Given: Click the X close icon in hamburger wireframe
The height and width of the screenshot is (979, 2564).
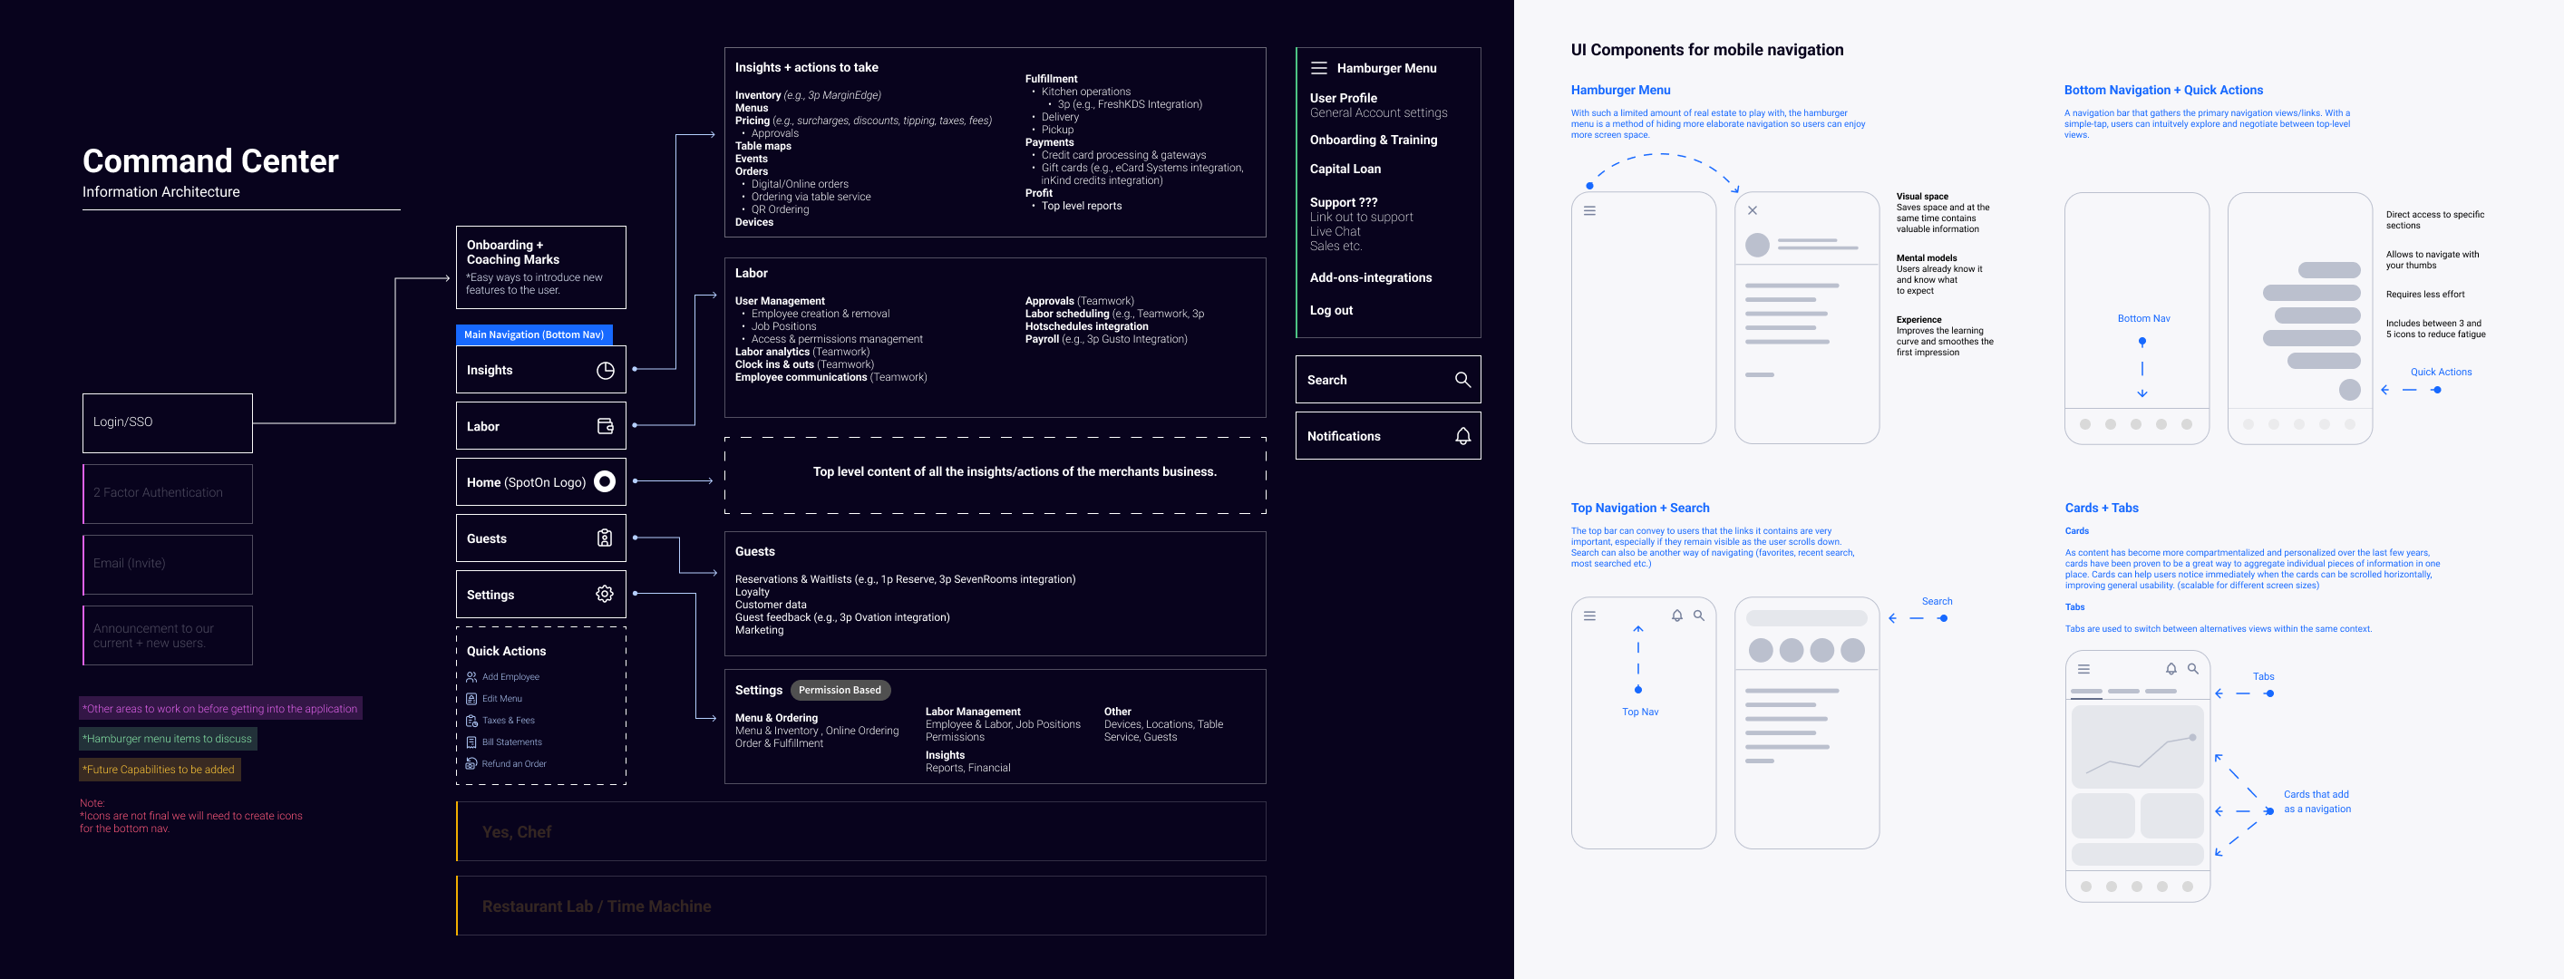Looking at the screenshot, I should pos(1752,210).
